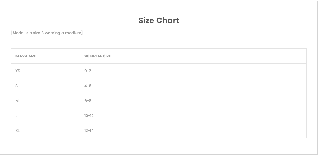Image resolution: width=318 pixels, height=155 pixels.
Task: Click the word DRESS in the header
Action: click(96, 56)
